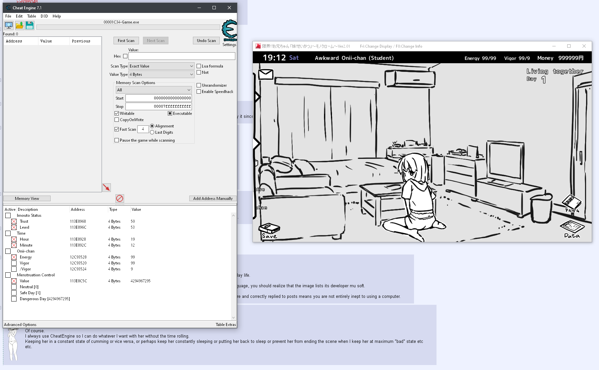The image size is (599, 370).
Task: Click the album card icon above Data
Action: (572, 203)
